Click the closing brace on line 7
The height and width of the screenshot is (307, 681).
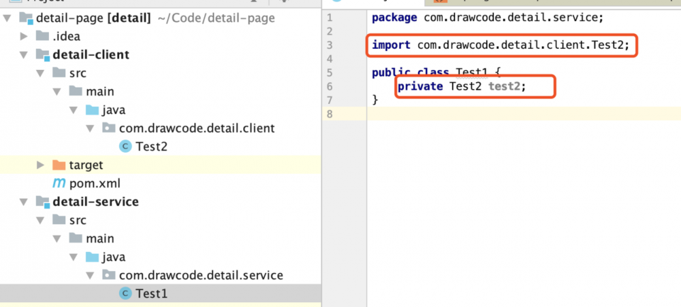point(376,101)
